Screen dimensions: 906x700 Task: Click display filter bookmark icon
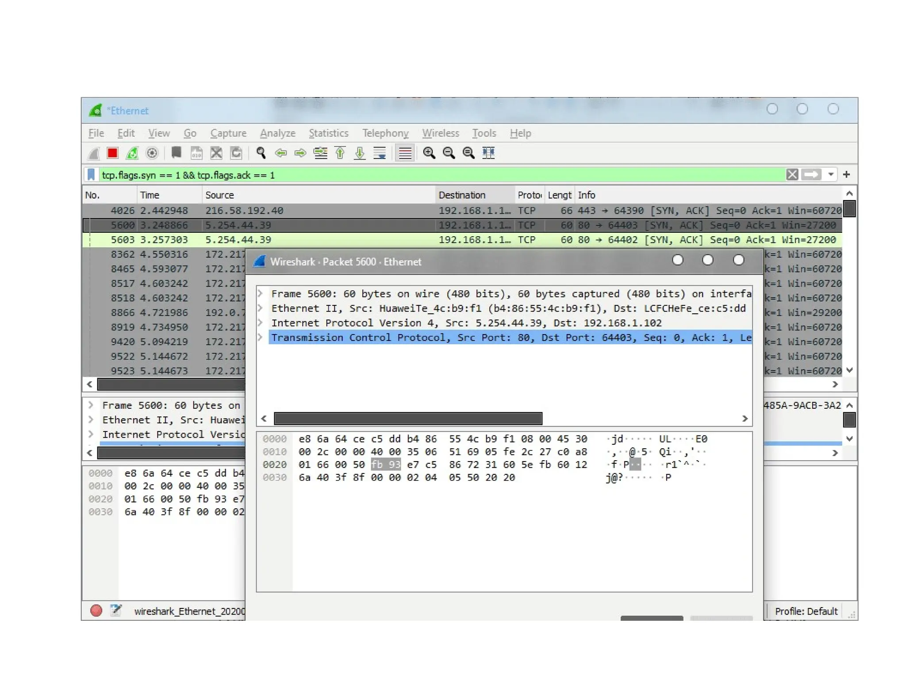pyautogui.click(x=91, y=175)
